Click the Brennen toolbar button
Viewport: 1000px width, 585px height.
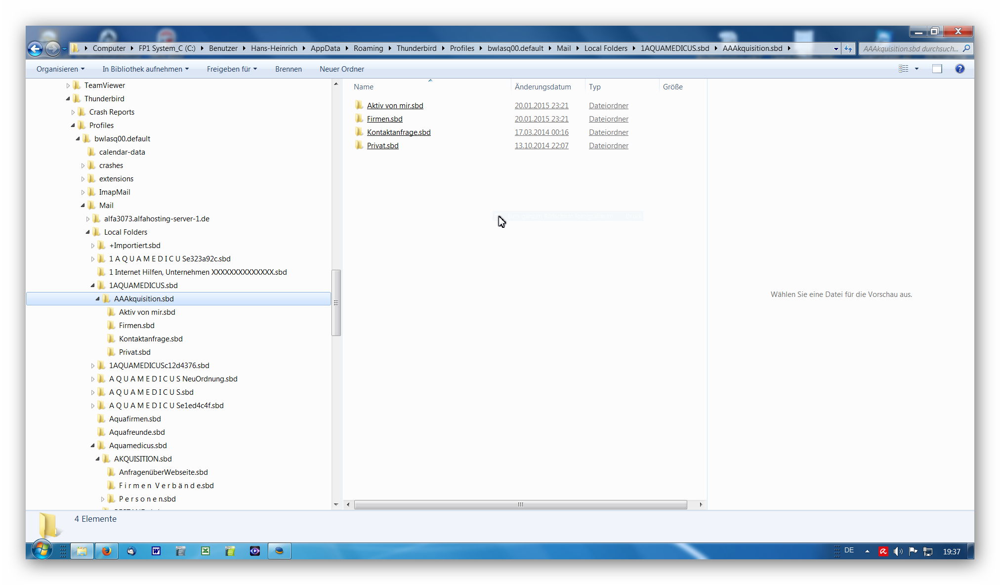click(289, 69)
